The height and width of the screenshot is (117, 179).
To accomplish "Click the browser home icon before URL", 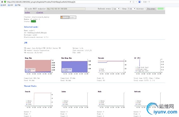I will click(2, 2).
